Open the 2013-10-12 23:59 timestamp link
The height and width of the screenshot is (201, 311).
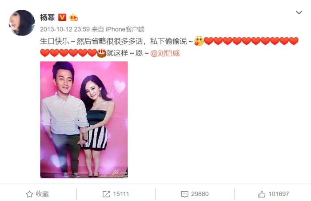(65, 29)
